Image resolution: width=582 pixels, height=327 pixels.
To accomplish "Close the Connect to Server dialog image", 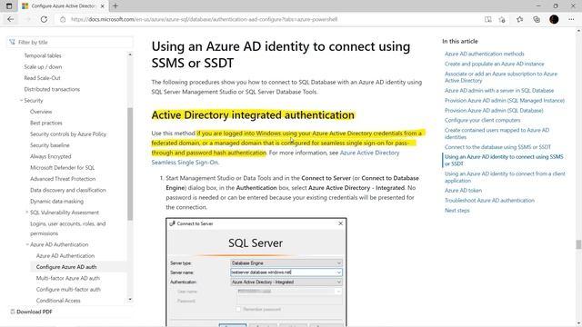I will [x=340, y=223].
